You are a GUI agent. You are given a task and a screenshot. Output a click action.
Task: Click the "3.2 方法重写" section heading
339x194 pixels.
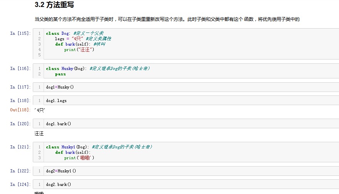(x=54, y=5)
